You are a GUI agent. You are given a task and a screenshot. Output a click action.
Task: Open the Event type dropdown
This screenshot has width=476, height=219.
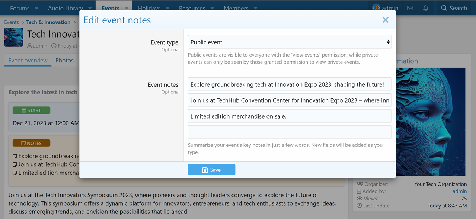pyautogui.click(x=290, y=42)
